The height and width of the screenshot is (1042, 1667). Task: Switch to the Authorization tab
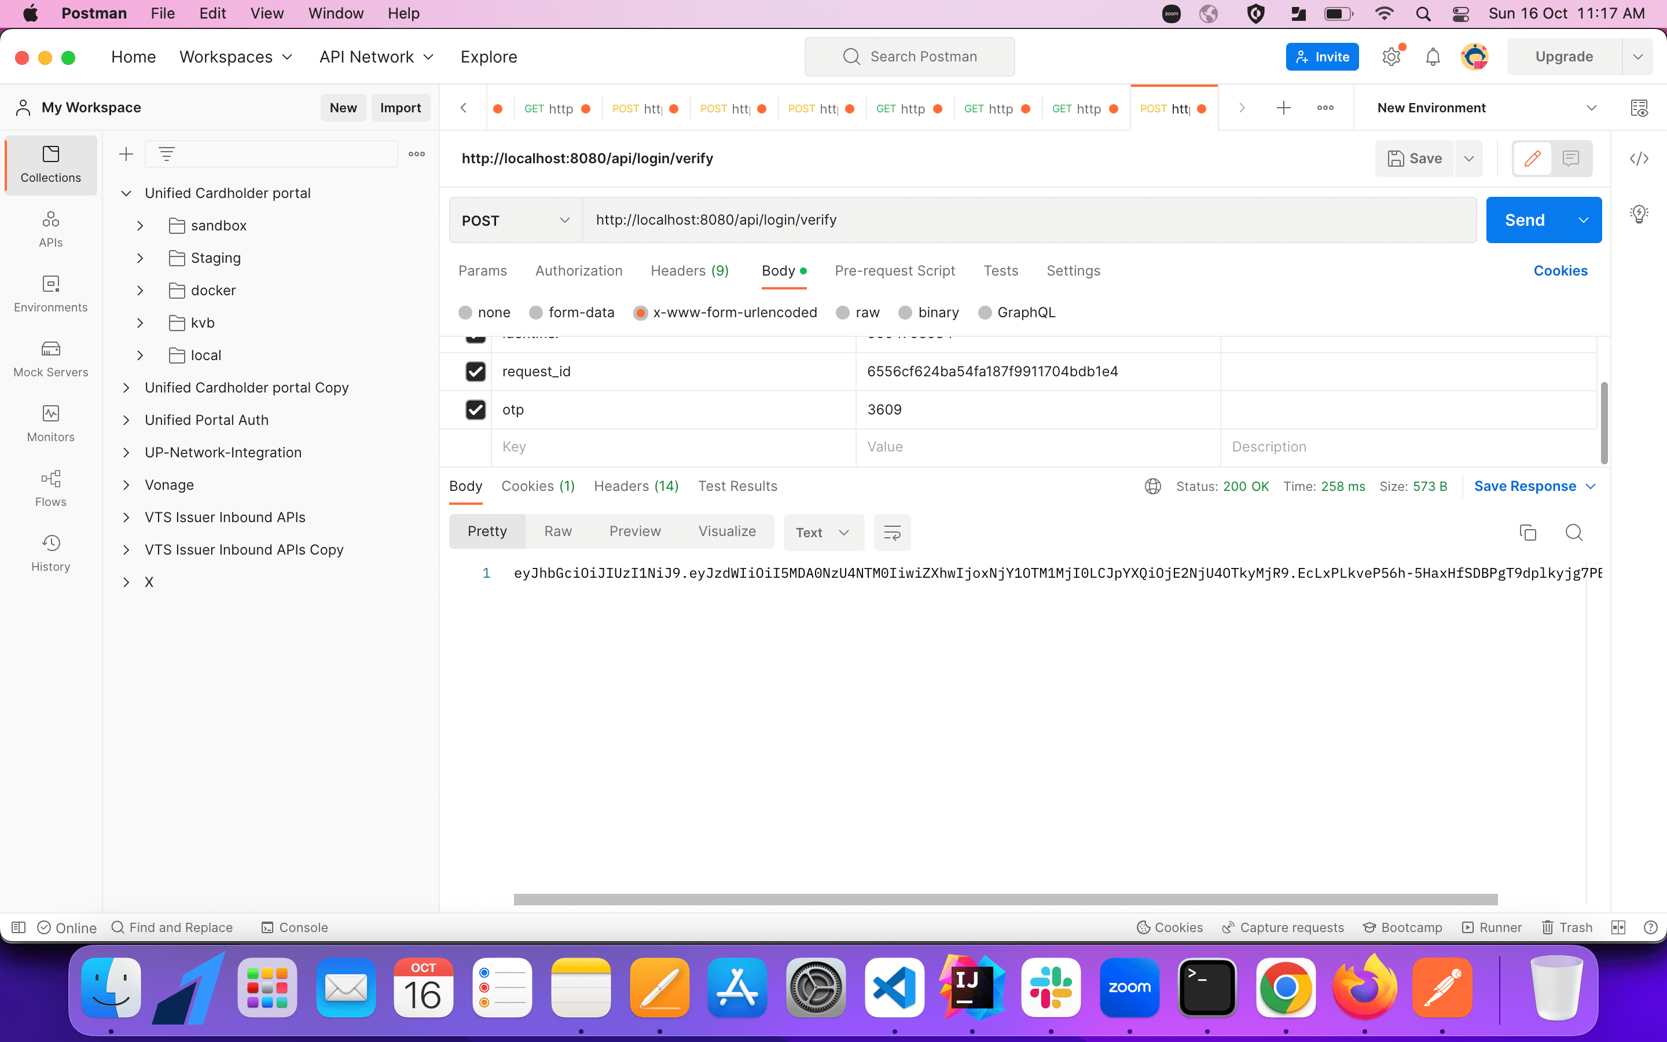coord(579,271)
